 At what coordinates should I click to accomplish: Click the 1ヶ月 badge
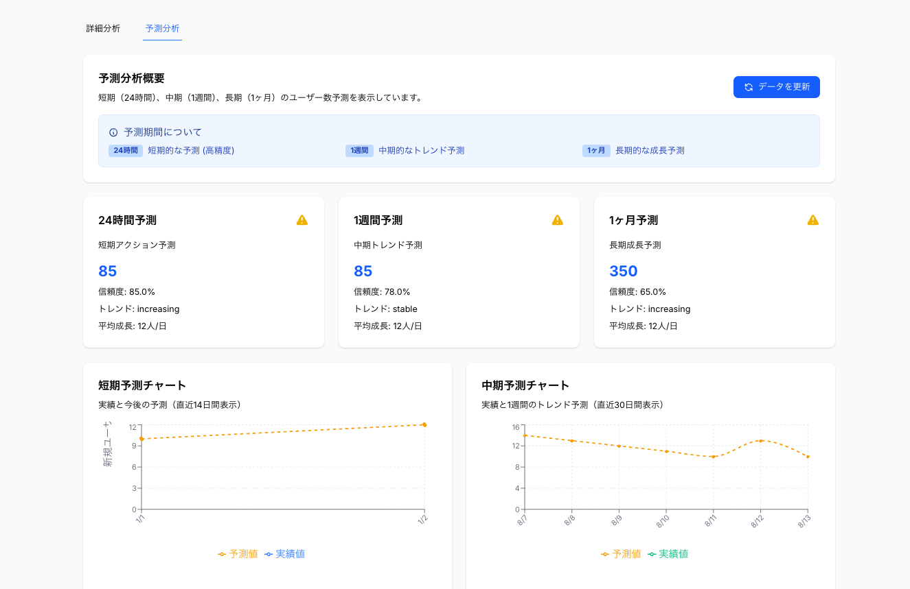click(x=596, y=151)
